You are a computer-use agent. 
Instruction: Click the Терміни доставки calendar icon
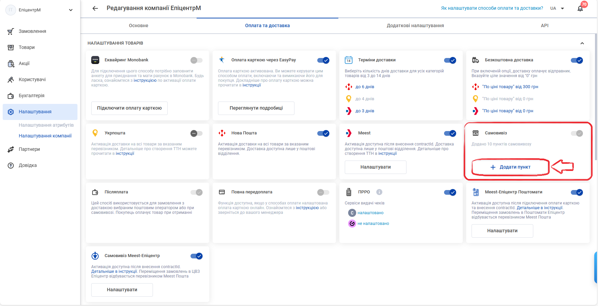pos(349,60)
